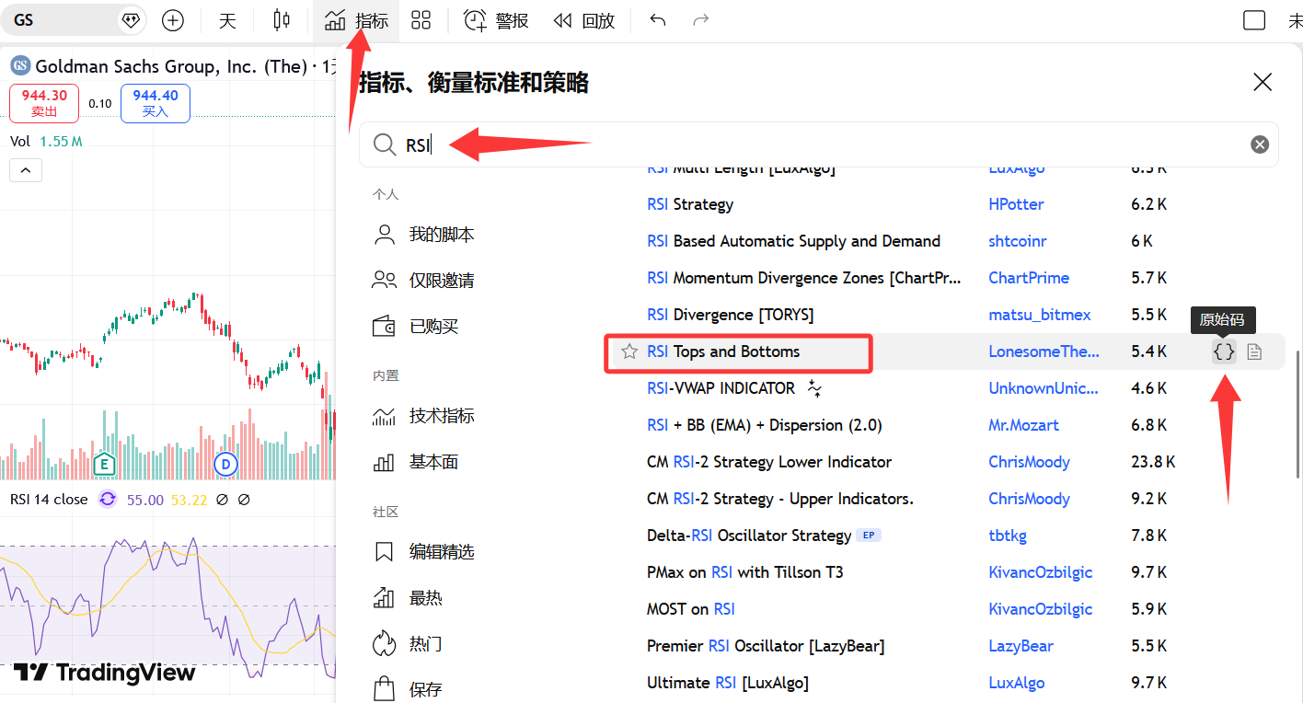Favorite RSI Tops and Bottoms with star
Image resolution: width=1303 pixels, height=703 pixels.
click(x=629, y=351)
